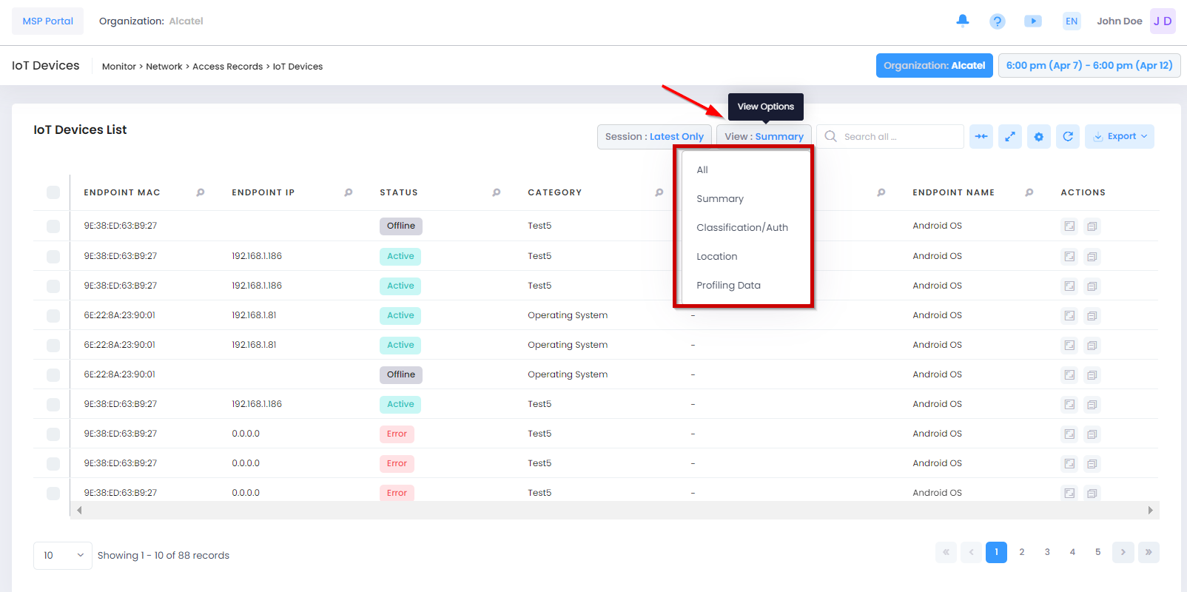This screenshot has height=592, width=1187.
Task: Select Summary in the view options menu
Action: (746, 198)
